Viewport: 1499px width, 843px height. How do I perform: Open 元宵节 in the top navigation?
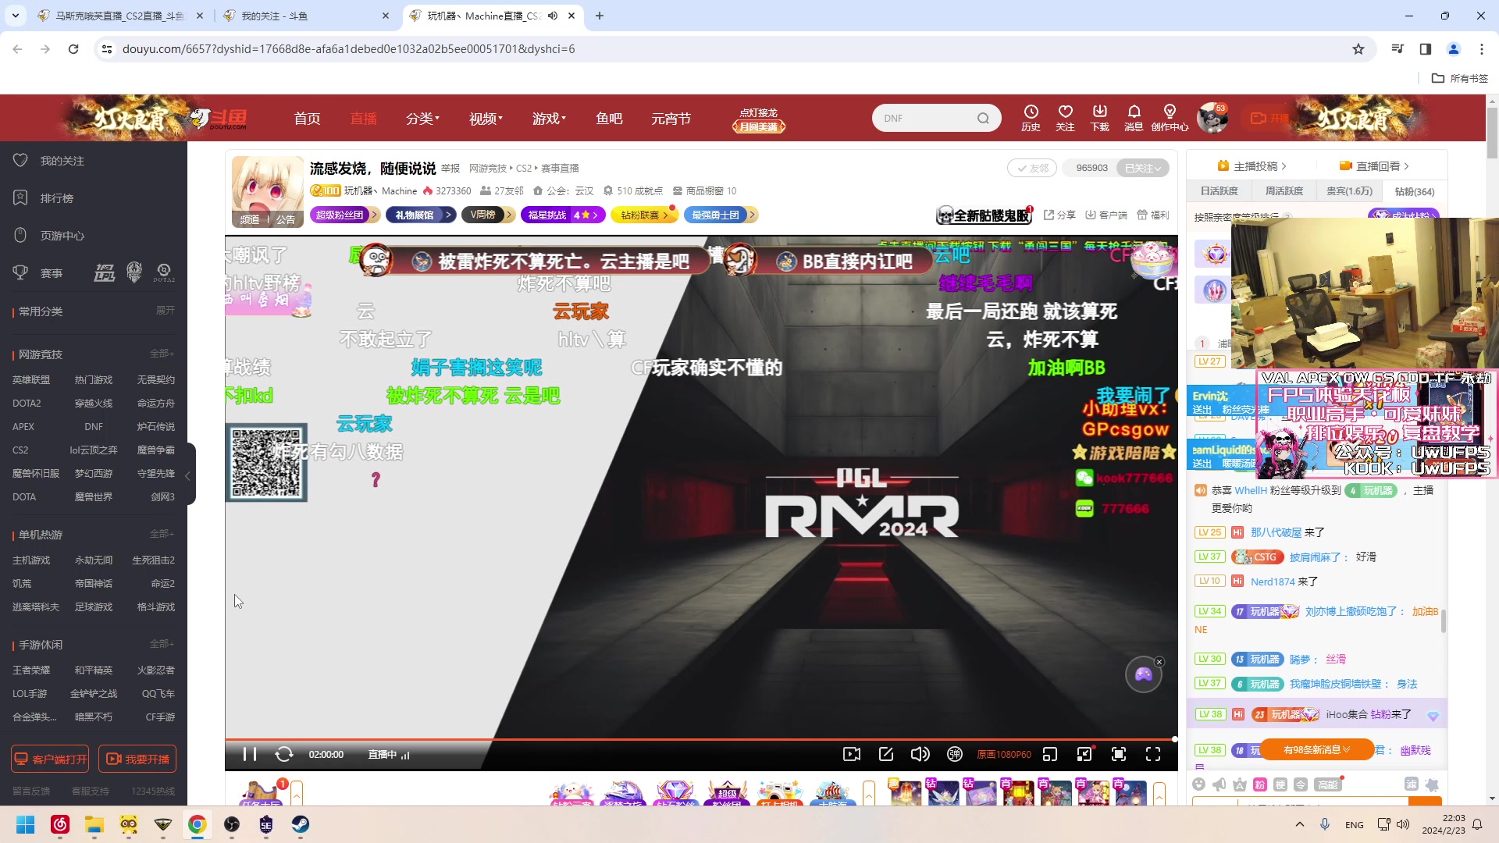[x=671, y=119]
